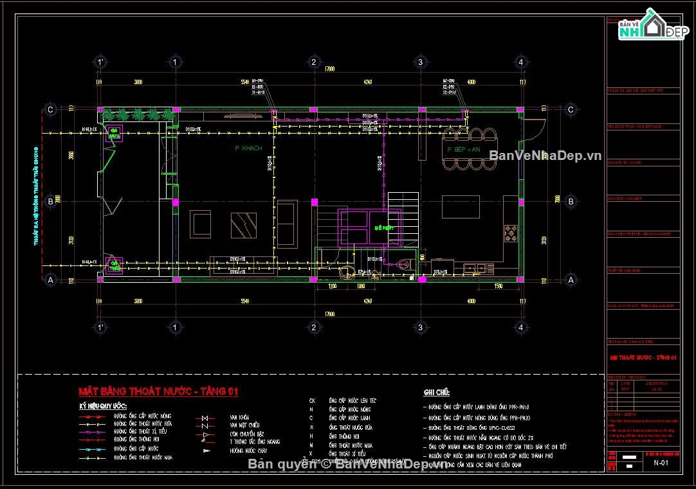Click the van một chiều check valve symbol
696x489 pixels.
[205, 425]
